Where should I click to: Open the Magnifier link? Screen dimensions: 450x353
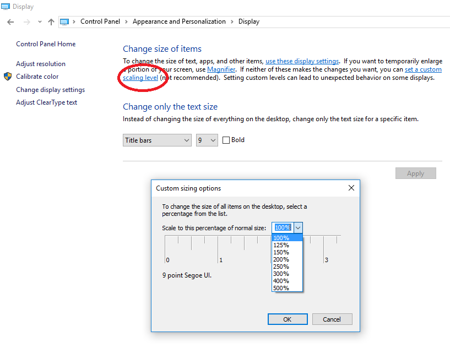tap(221, 69)
